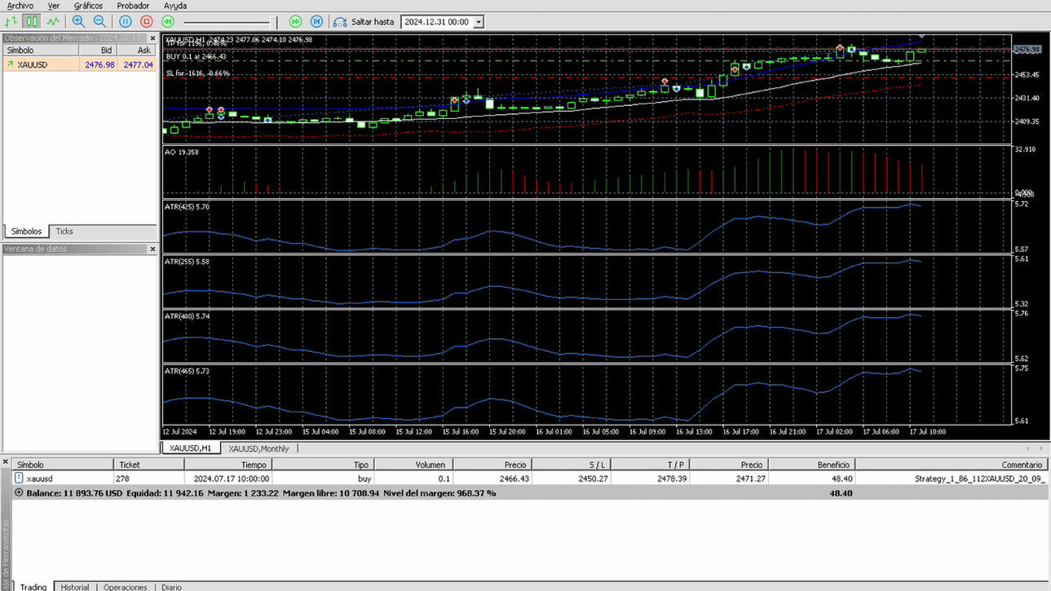1051x591 pixels.
Task: Close the Ventana de datos panel
Action: click(152, 249)
